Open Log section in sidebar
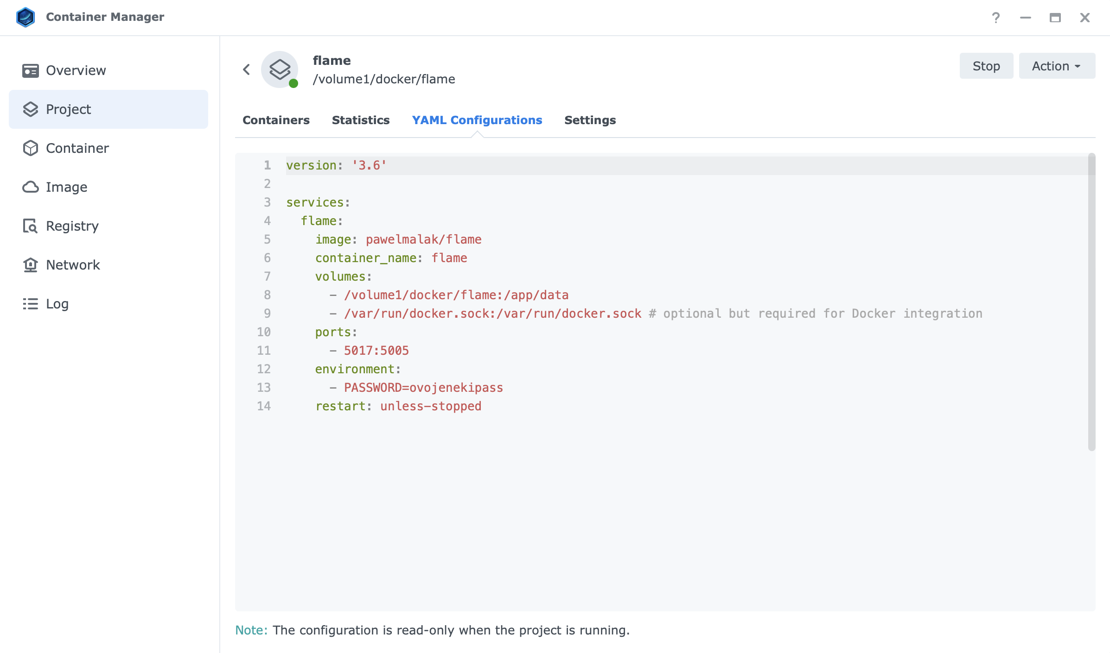 coord(108,304)
